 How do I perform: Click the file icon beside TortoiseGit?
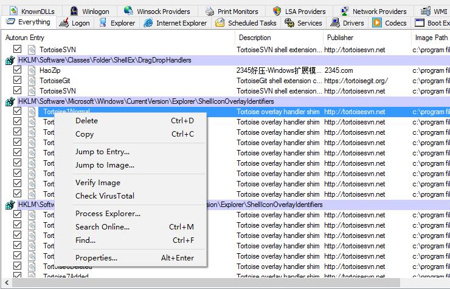(32, 81)
